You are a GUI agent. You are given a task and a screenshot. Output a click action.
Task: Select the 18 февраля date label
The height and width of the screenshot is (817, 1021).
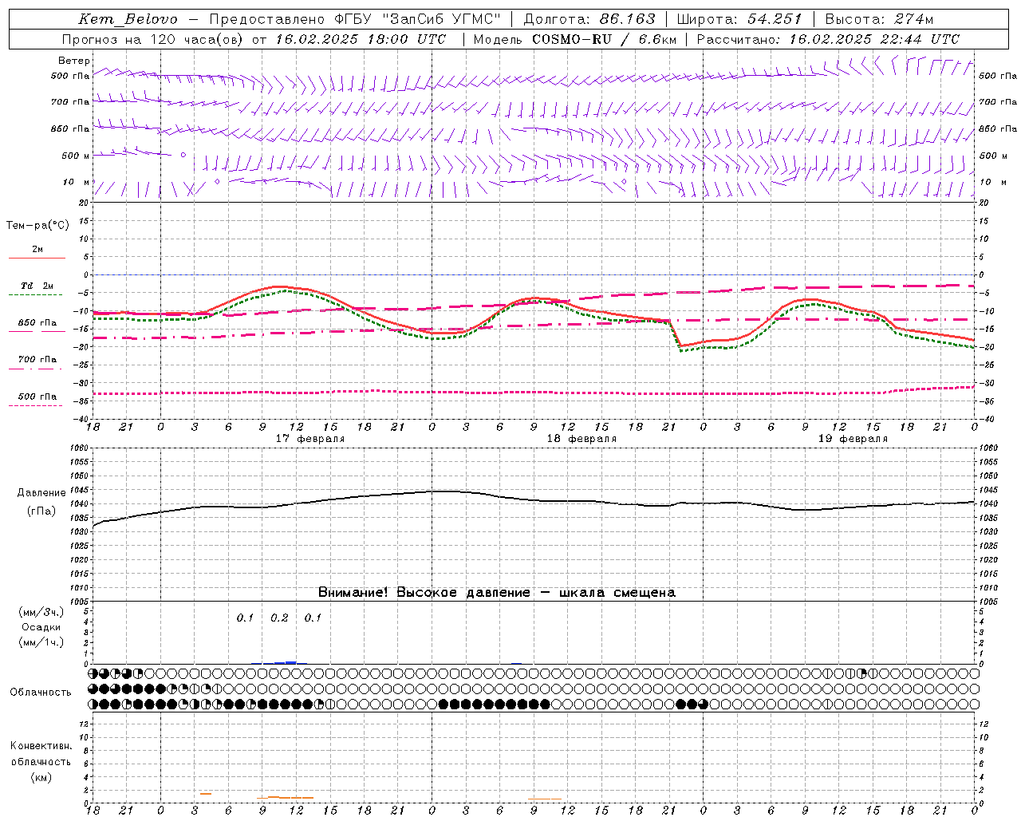[581, 439]
